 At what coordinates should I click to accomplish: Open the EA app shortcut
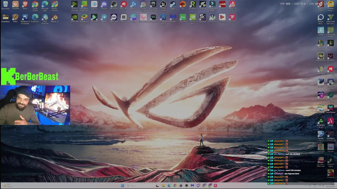[x=183, y=5]
